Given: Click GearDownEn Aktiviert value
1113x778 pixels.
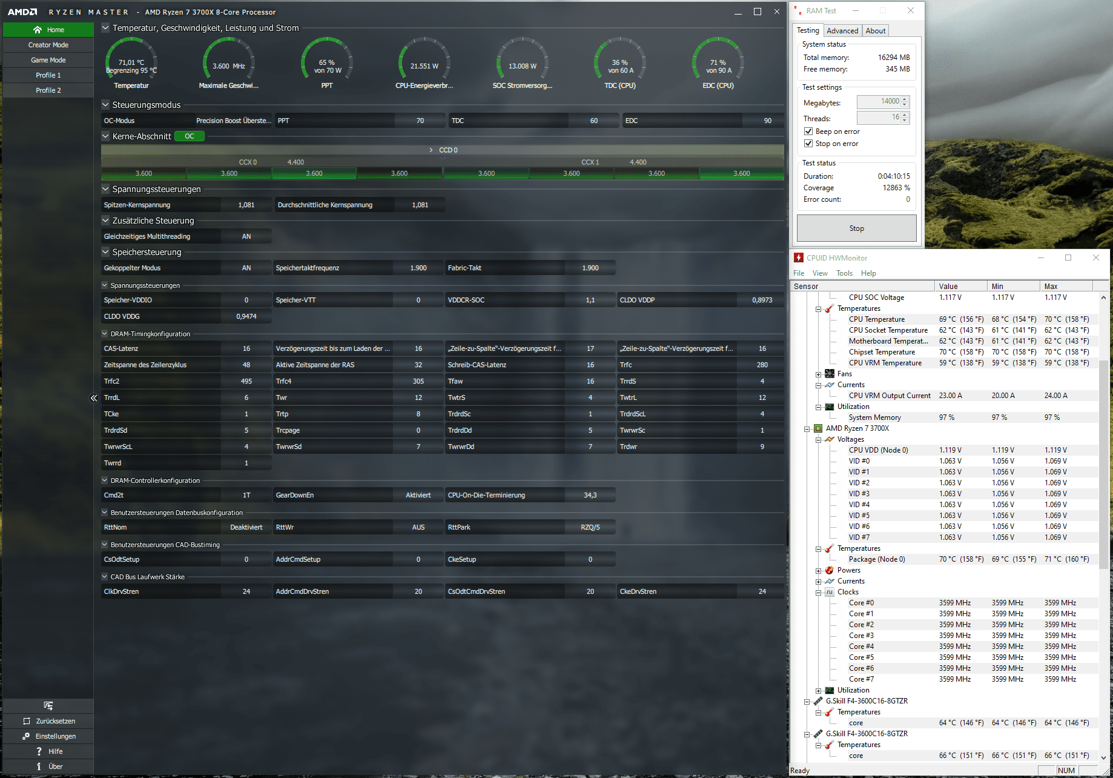Looking at the screenshot, I should tap(418, 495).
